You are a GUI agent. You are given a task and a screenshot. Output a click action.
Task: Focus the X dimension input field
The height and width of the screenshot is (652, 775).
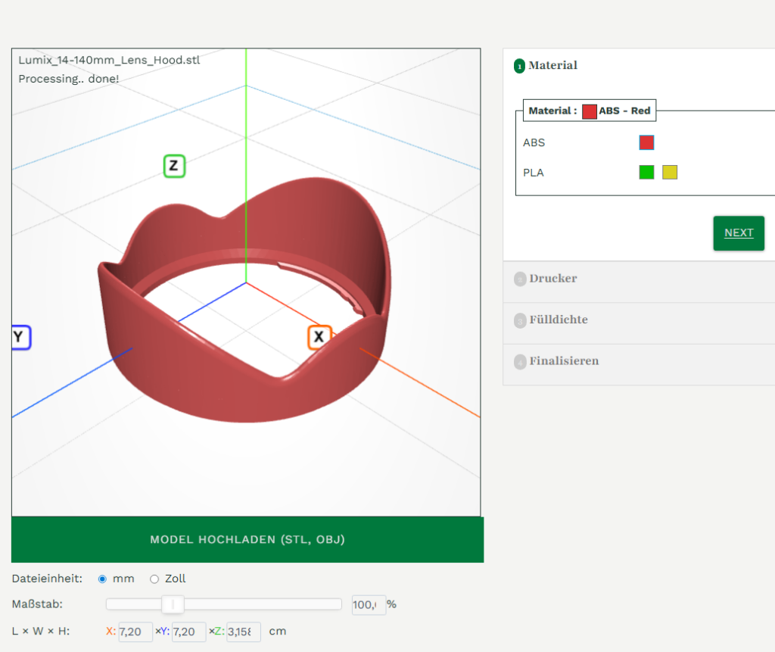point(135,632)
